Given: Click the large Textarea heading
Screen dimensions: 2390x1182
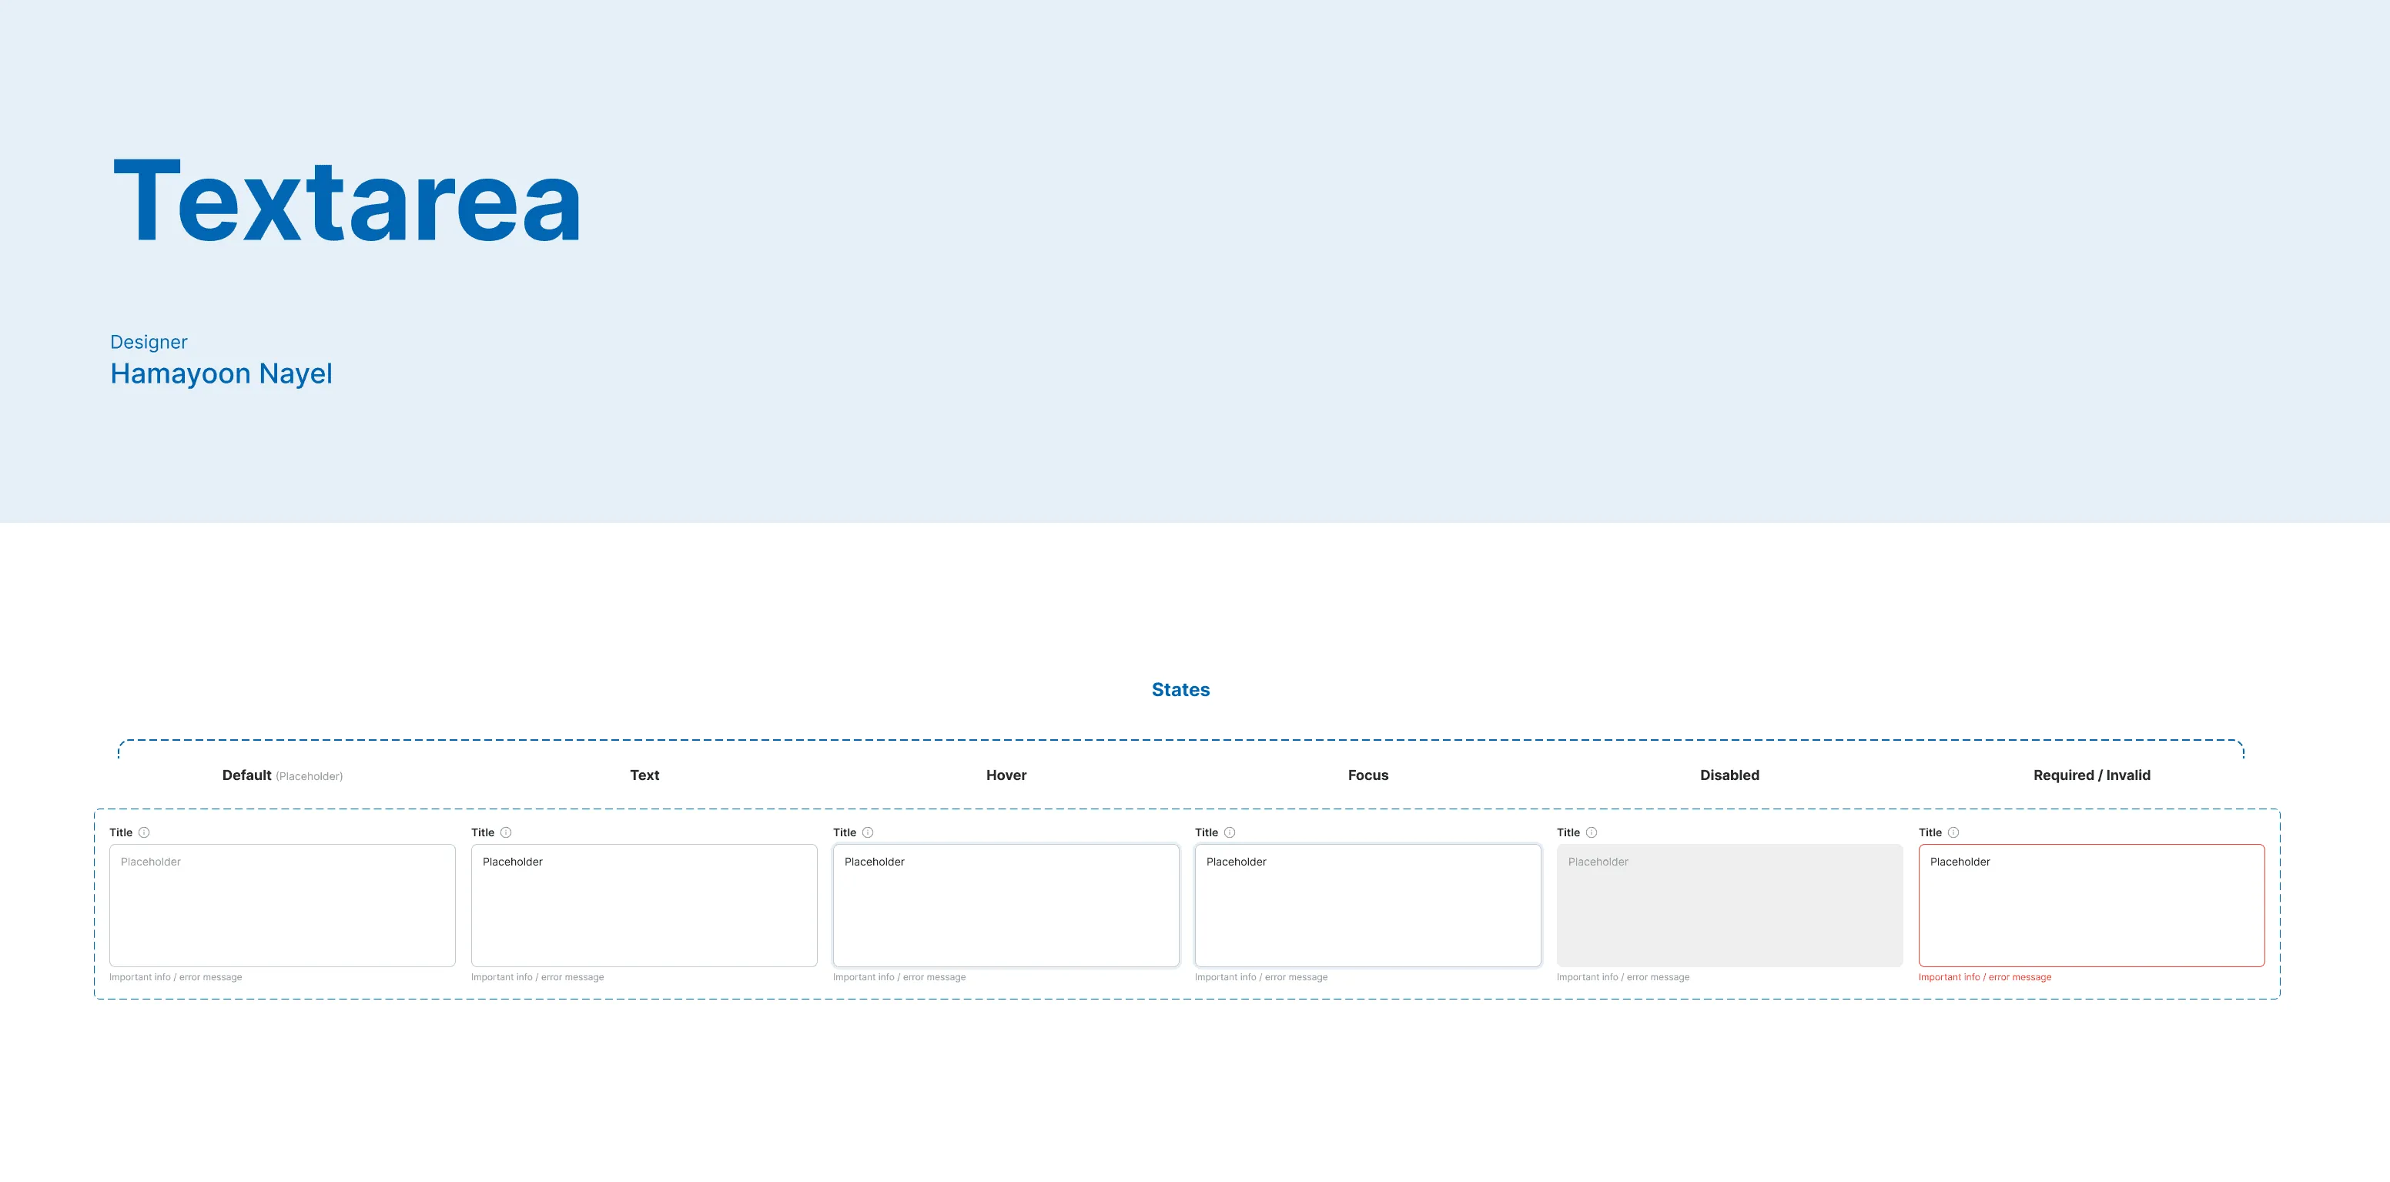Looking at the screenshot, I should point(347,199).
